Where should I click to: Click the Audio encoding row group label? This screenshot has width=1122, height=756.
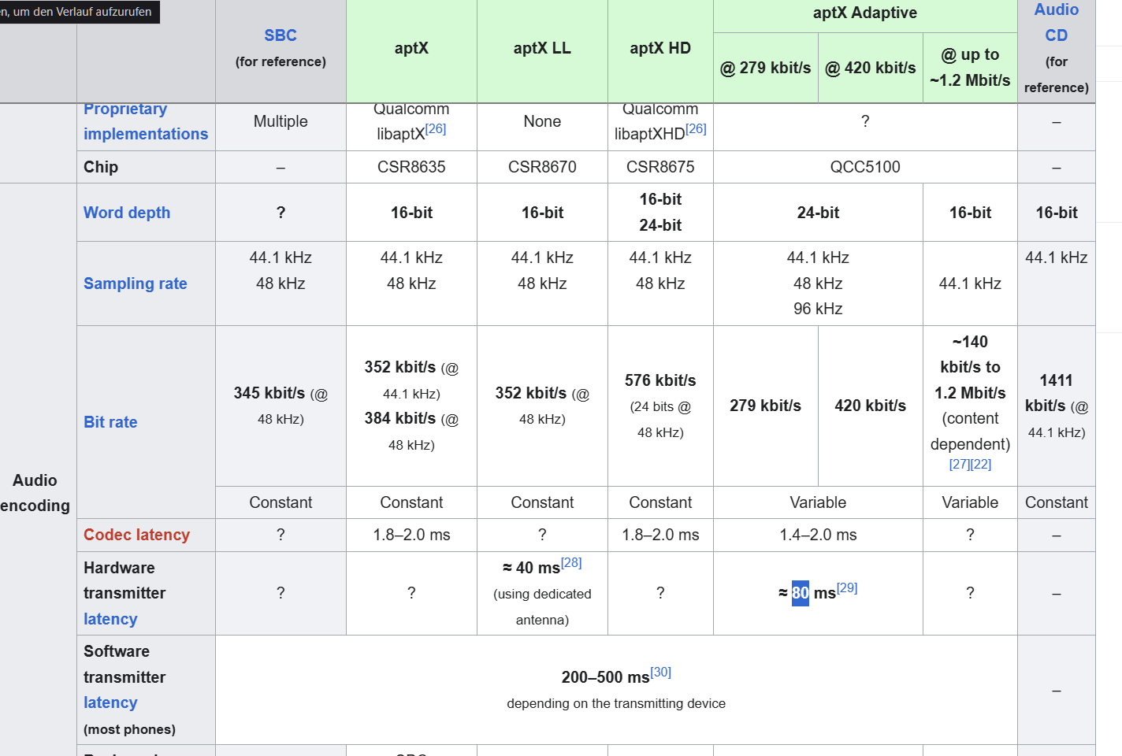(x=35, y=493)
